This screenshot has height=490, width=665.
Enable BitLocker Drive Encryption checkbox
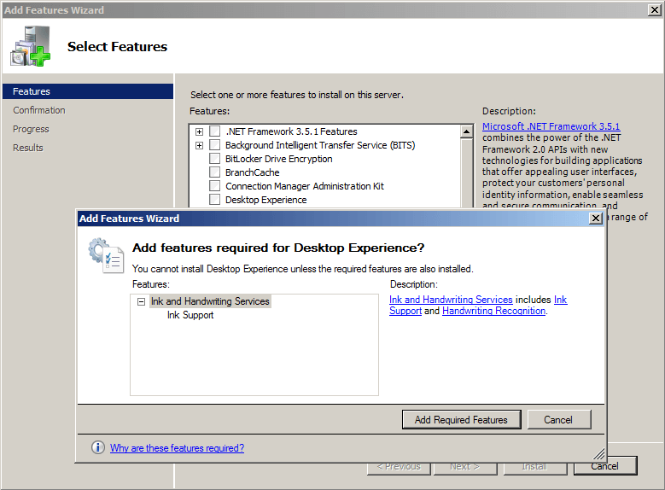tap(214, 159)
